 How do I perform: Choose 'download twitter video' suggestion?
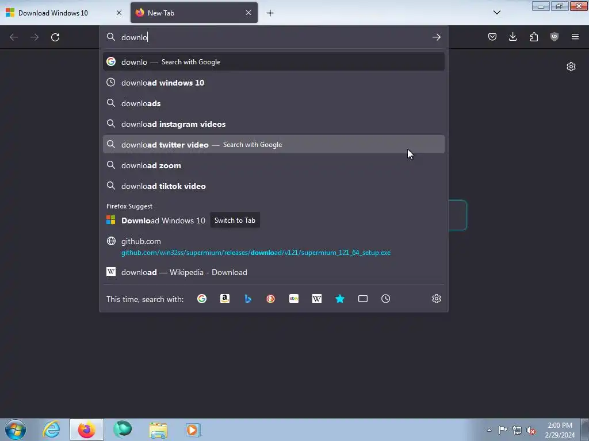coord(273,144)
